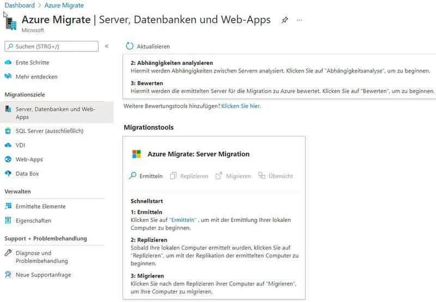Open Neue Supportanfrage
The height and width of the screenshot is (302, 436).
tap(44, 275)
